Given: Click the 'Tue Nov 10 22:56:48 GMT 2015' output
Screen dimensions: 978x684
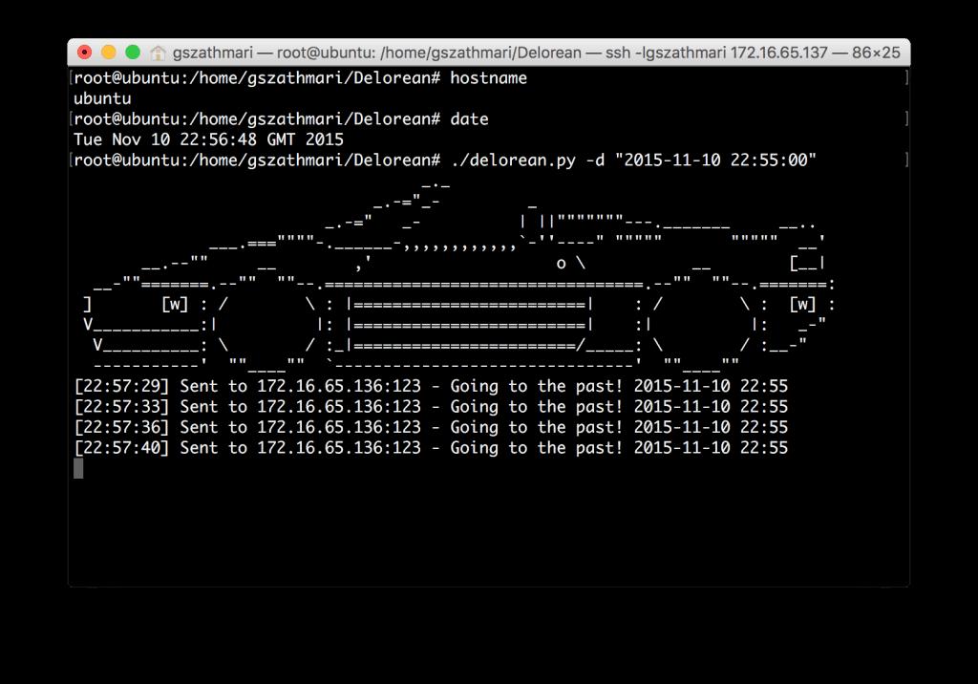Looking at the screenshot, I should [x=208, y=139].
